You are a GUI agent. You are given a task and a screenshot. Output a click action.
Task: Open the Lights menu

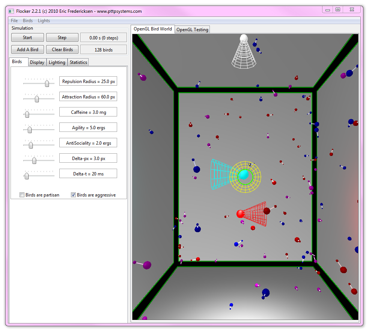44,21
